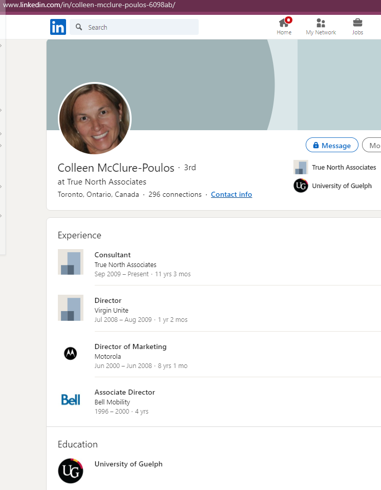Click the profile photo thumbnail
The height and width of the screenshot is (490, 381).
click(95, 118)
